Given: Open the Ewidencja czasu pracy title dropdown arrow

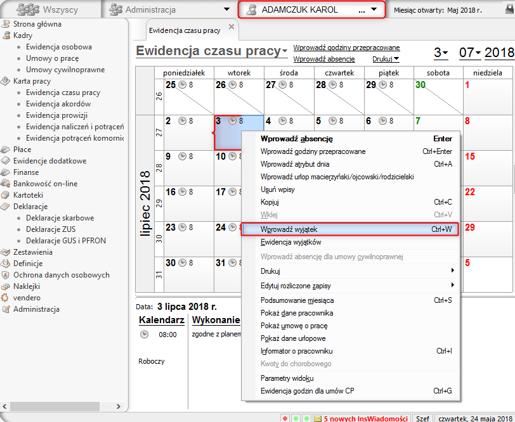Looking at the screenshot, I should (x=284, y=51).
